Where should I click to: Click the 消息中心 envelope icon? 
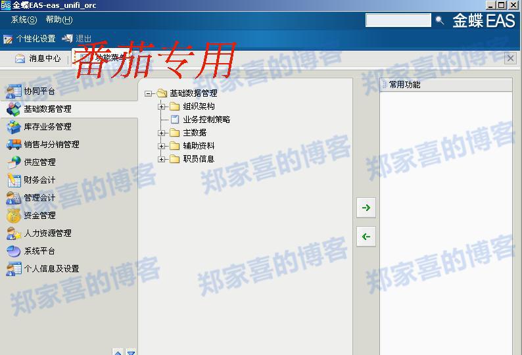(x=20, y=59)
